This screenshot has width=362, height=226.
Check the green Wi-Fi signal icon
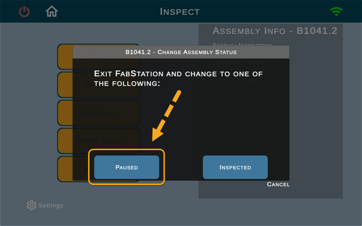click(336, 12)
